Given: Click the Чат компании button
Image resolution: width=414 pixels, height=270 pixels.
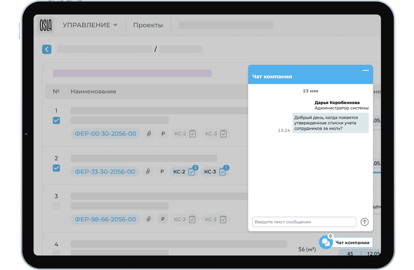Looking at the screenshot, I should click(x=352, y=242).
